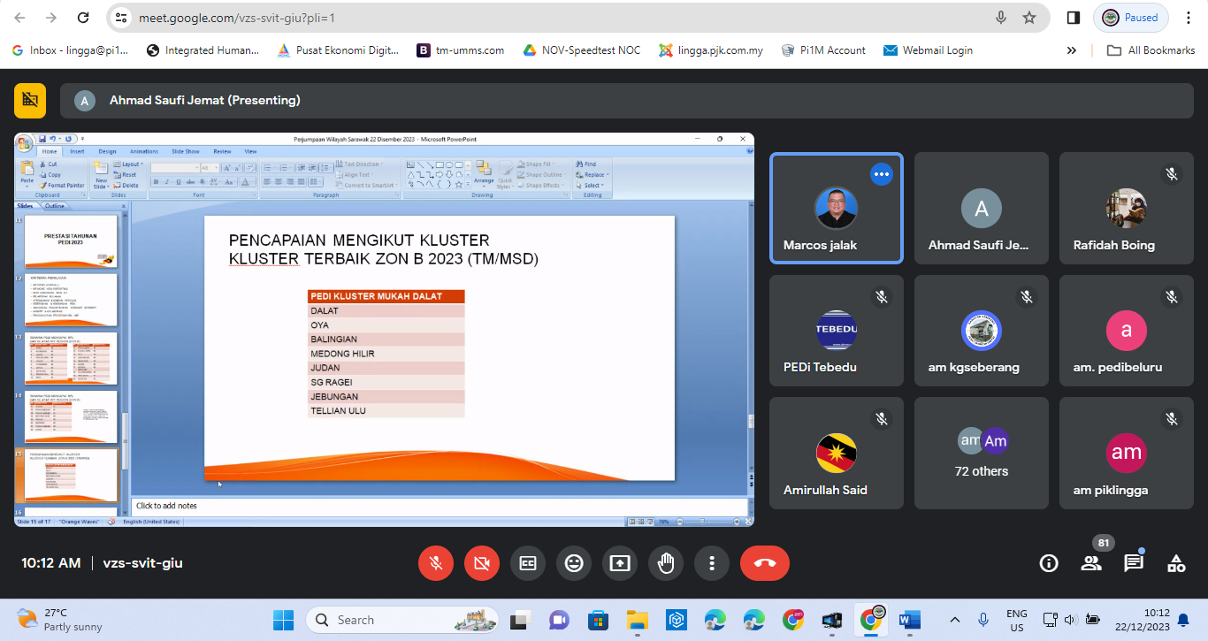Turn on the camera toggle
The image size is (1208, 641).
click(x=482, y=563)
